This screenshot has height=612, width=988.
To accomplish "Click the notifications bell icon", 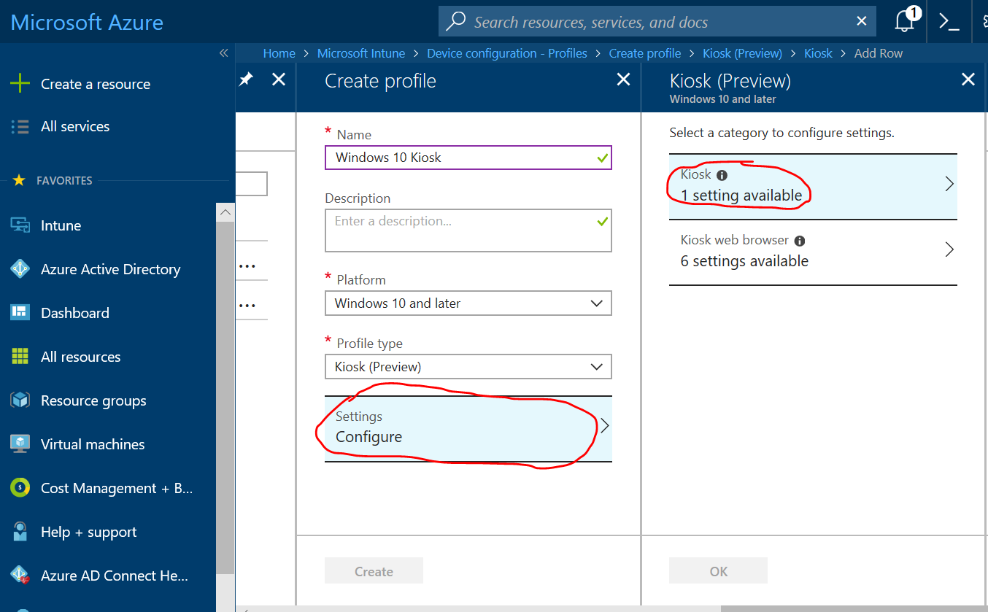I will 904,21.
